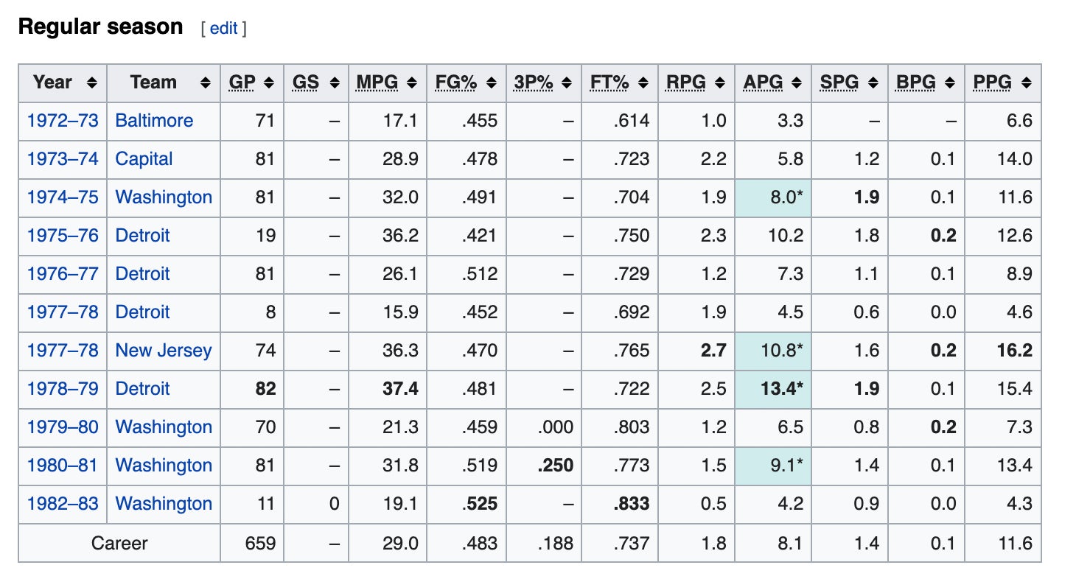Sort table by Year column arrows
Screen dimensions: 1076x579
(91, 83)
